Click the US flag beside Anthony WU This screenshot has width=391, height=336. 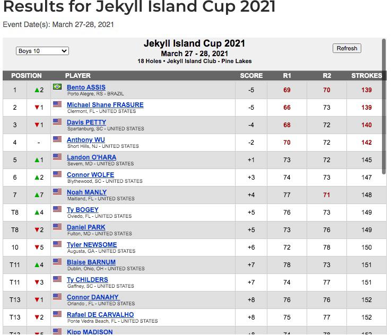coord(57,139)
